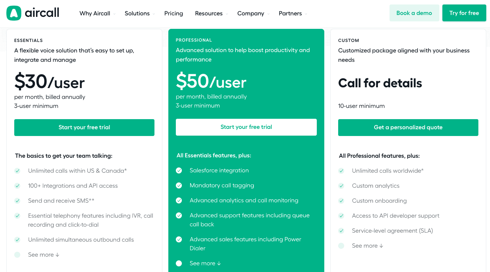Open the Partners menu

292,13
